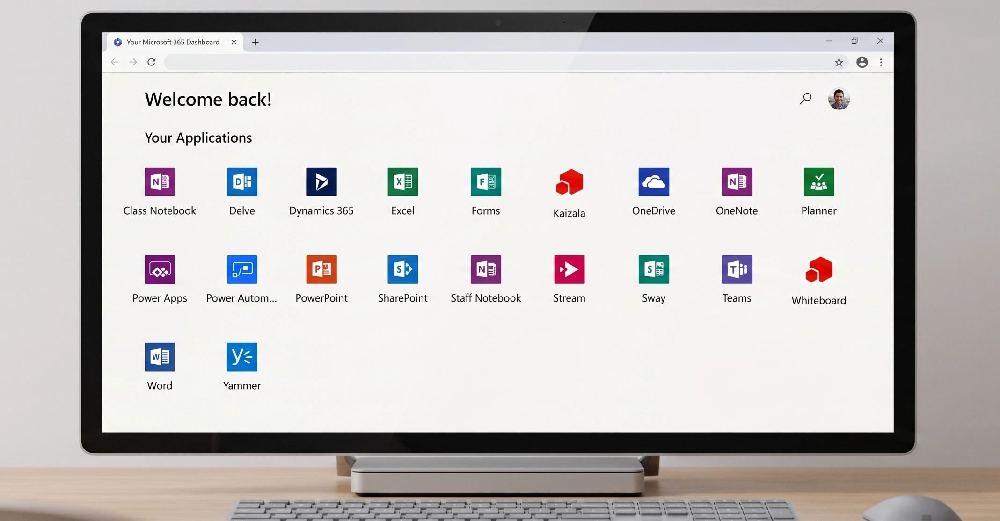Open the Forms app icon
This screenshot has width=1000, height=521.
coord(486,182)
